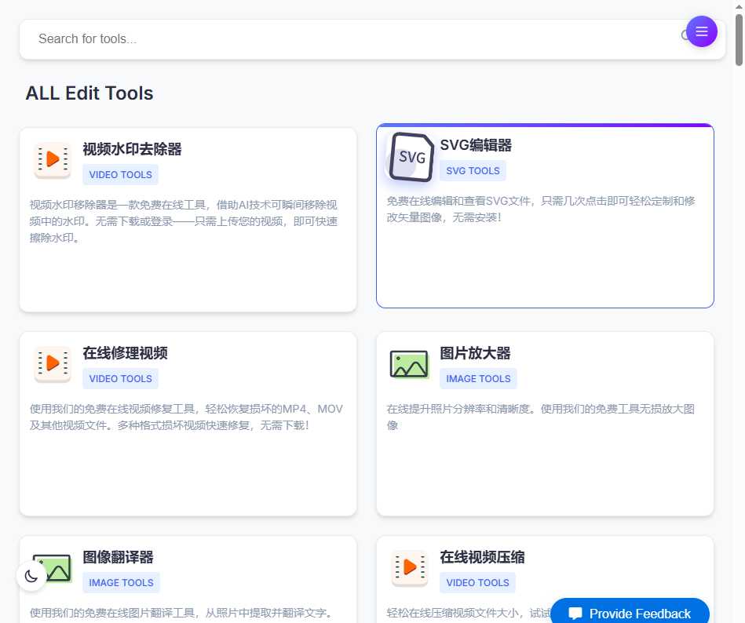Viewport: 745px width, 623px height.
Task: Click the SVG编辑器 SVG file icon
Action: click(x=410, y=158)
